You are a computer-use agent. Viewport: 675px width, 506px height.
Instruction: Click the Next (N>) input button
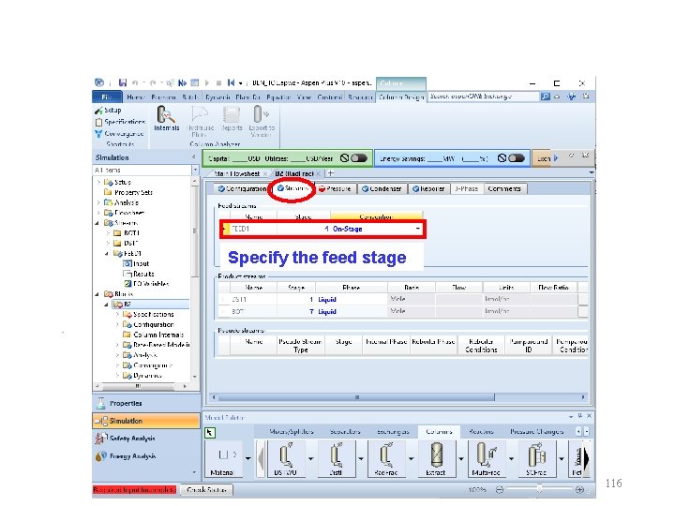[182, 82]
